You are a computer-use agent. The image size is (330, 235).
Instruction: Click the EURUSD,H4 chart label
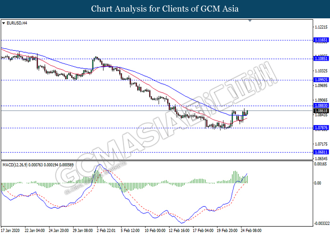point(16,23)
